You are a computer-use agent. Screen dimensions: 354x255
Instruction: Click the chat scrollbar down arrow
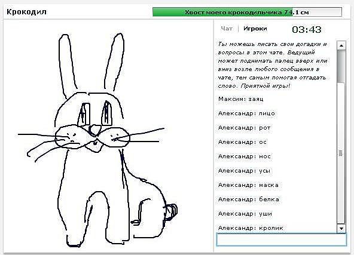pos(341,228)
